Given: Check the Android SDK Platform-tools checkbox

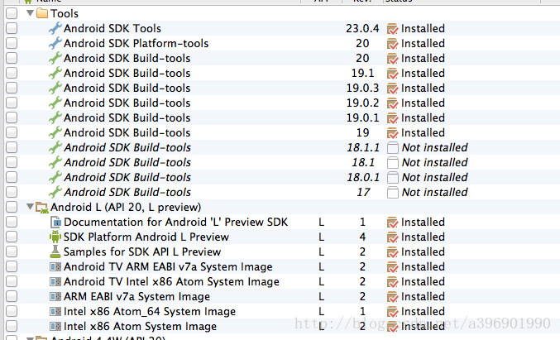Looking at the screenshot, I should (x=12, y=43).
